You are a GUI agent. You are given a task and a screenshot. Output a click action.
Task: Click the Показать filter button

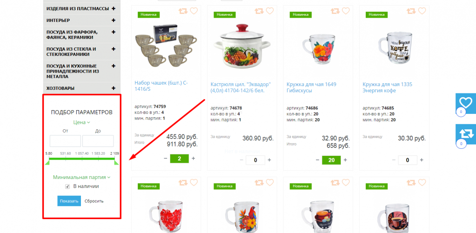pos(69,201)
